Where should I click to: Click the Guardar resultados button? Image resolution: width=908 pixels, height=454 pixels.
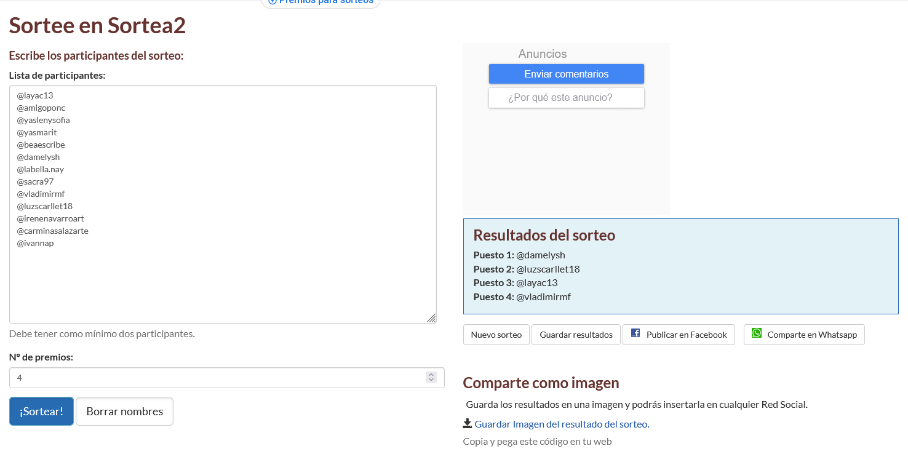click(576, 335)
